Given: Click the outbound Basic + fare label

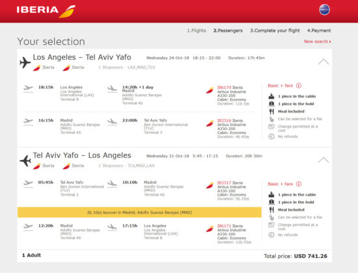Looking at the screenshot, I should [x=280, y=86].
